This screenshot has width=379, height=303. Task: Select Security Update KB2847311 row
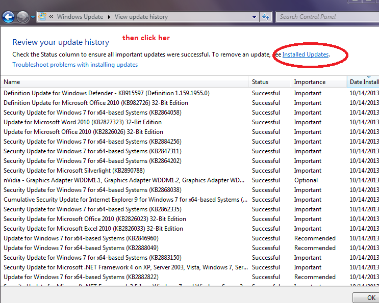(x=190, y=151)
